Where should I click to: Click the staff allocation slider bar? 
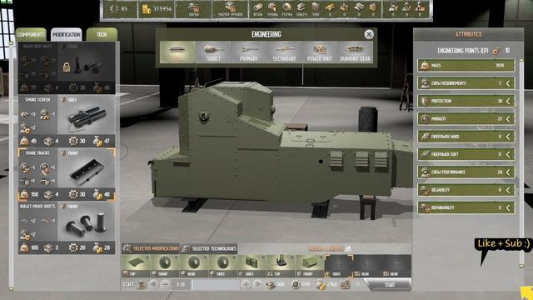(x=216, y=284)
